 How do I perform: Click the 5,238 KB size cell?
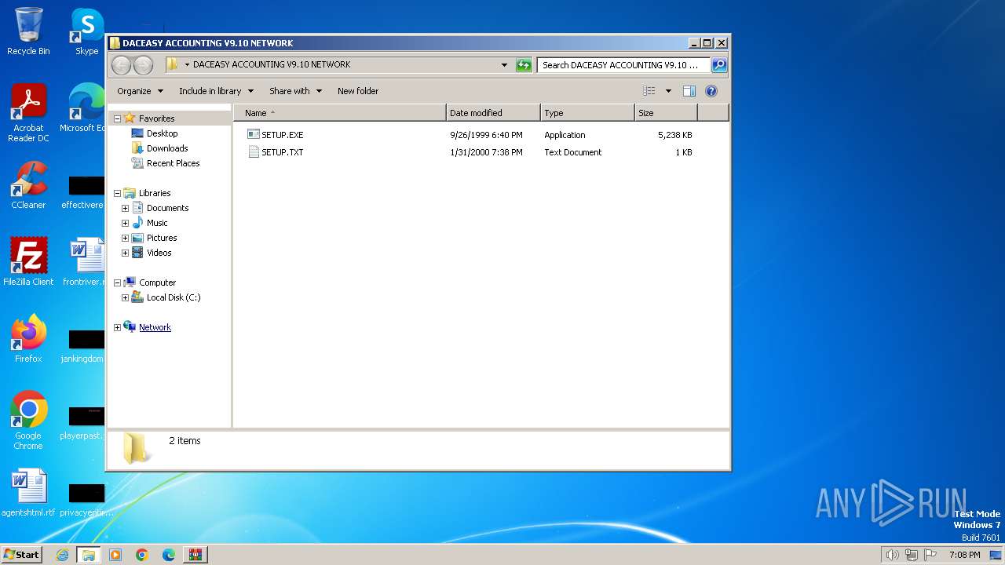675,135
